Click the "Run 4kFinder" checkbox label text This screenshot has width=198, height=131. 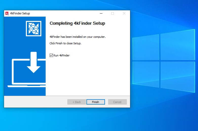61,55
